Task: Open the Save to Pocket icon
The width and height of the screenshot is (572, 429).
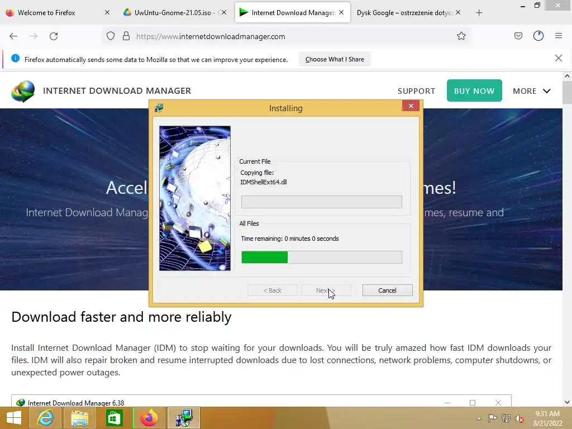Action: coord(518,36)
